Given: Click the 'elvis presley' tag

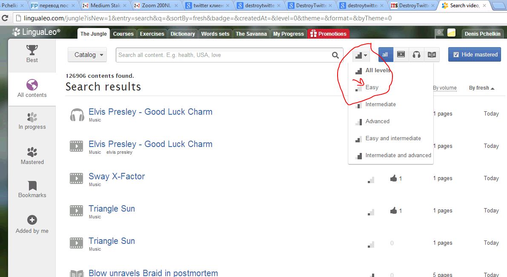Looking at the screenshot, I should pyautogui.click(x=119, y=152).
